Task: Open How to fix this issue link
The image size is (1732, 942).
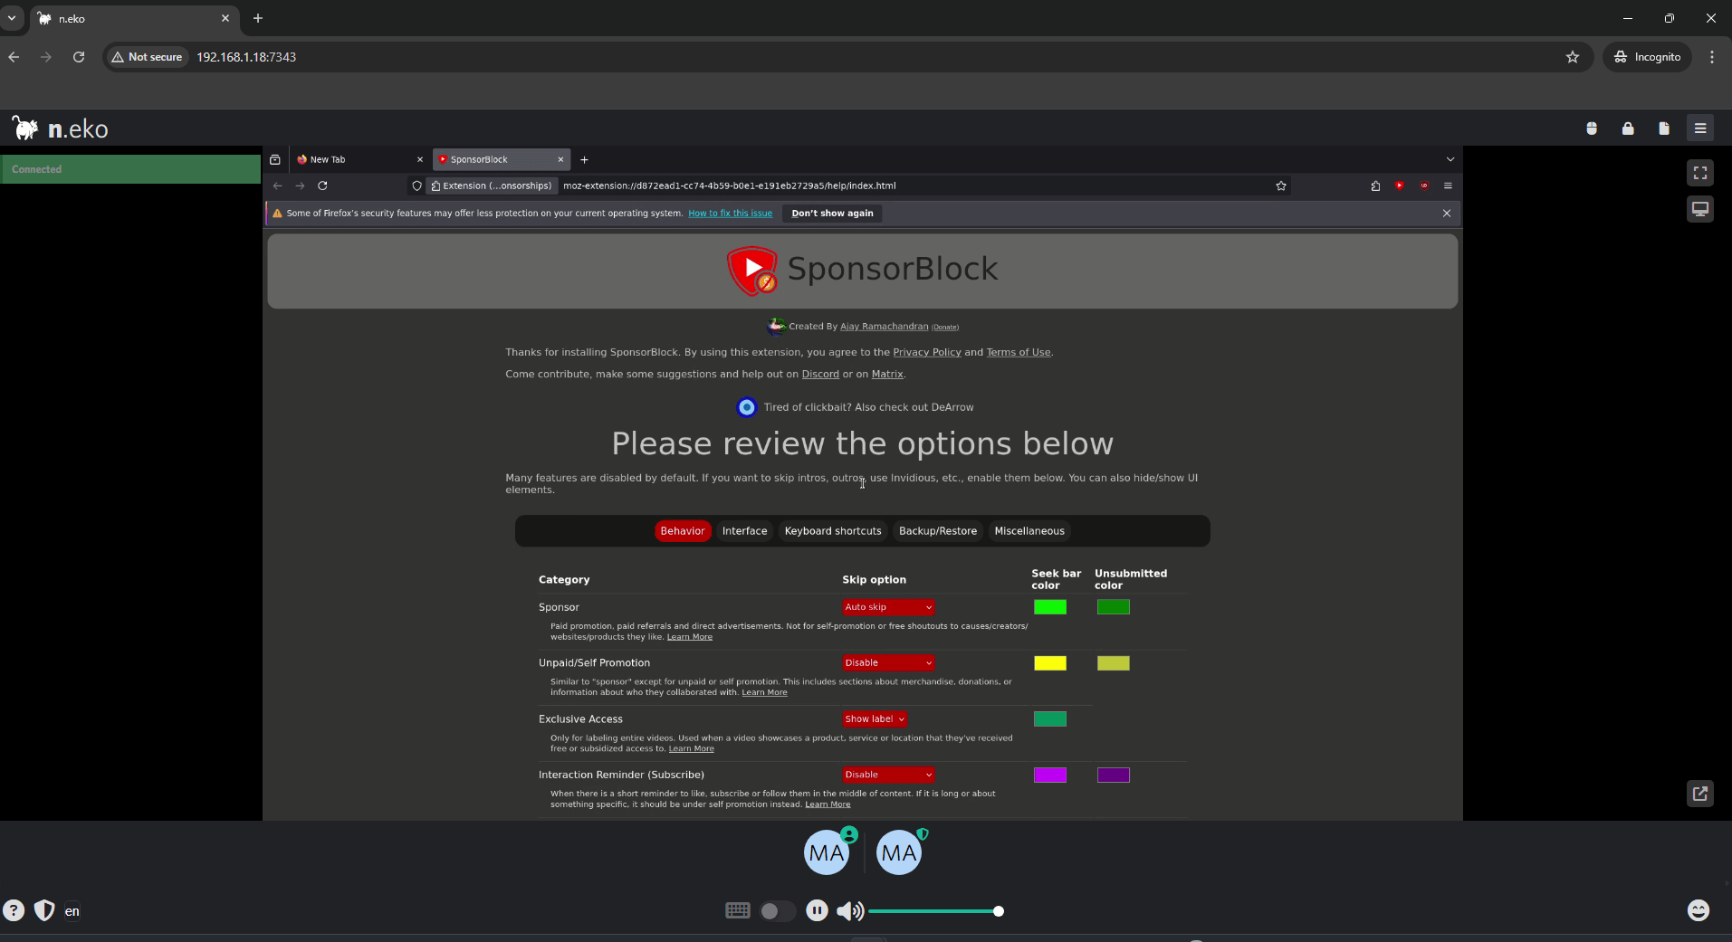Action: coord(730,214)
